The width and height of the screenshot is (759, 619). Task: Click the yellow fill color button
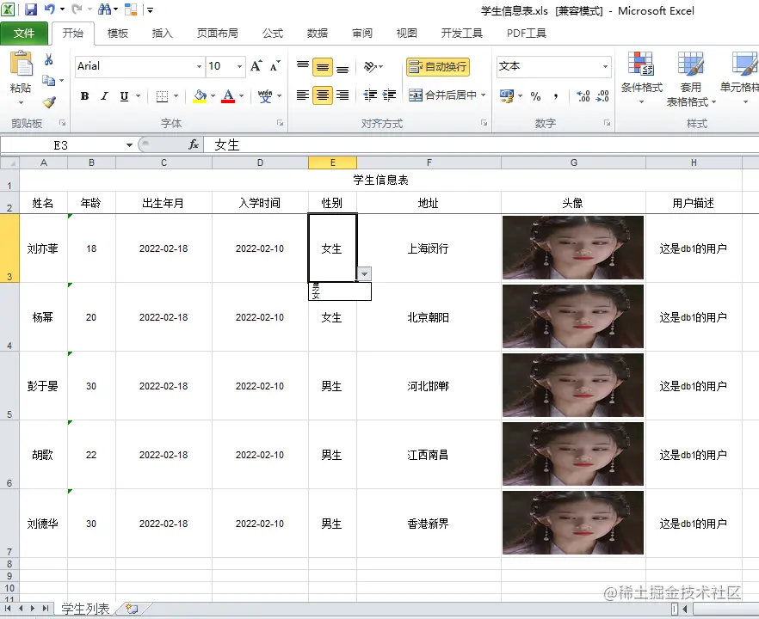pos(200,95)
